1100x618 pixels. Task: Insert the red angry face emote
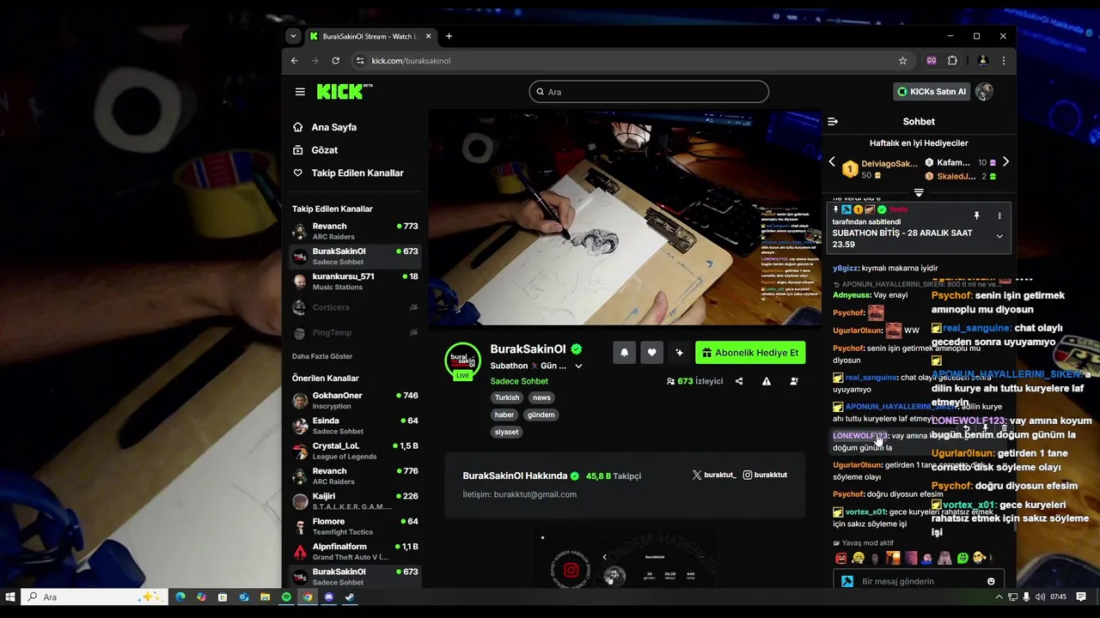point(840,558)
